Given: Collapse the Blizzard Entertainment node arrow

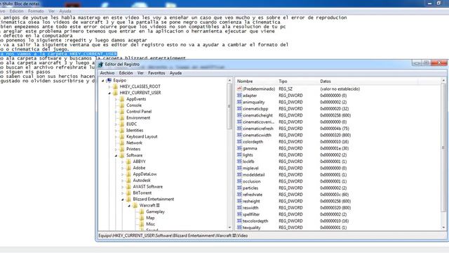Looking at the screenshot, I should tap(123, 200).
